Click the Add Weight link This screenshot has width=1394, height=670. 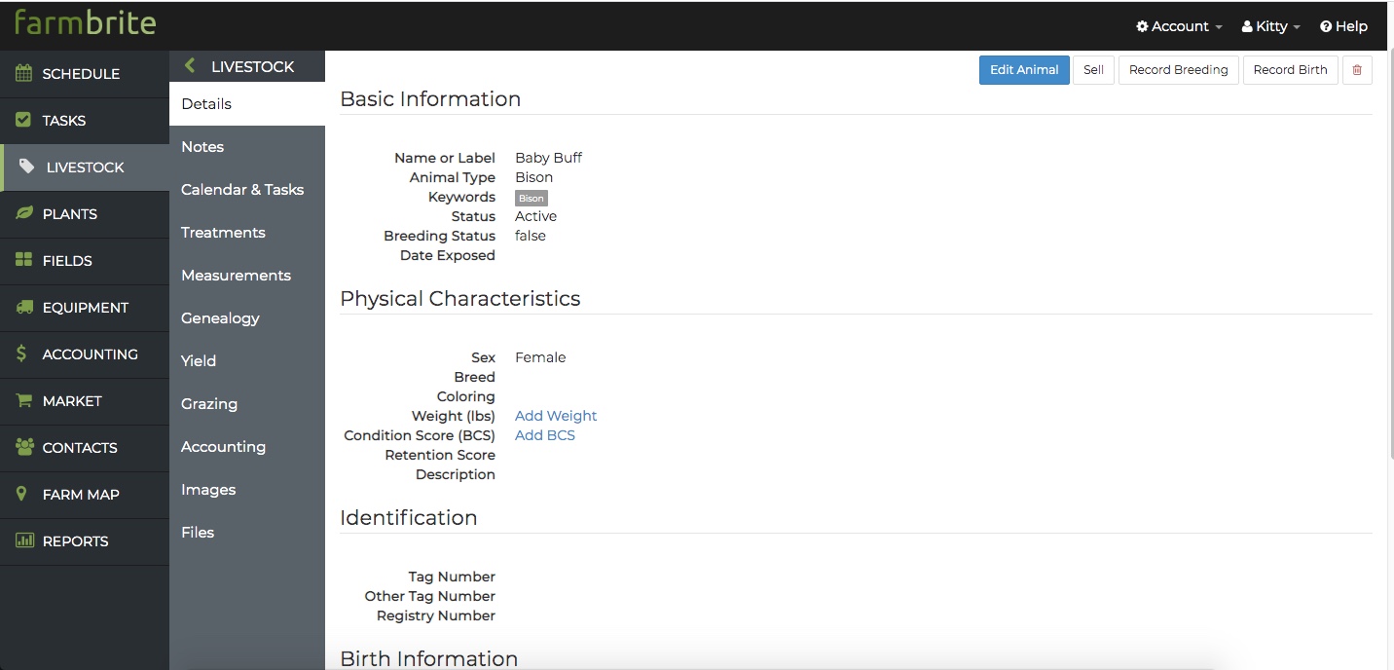point(556,416)
